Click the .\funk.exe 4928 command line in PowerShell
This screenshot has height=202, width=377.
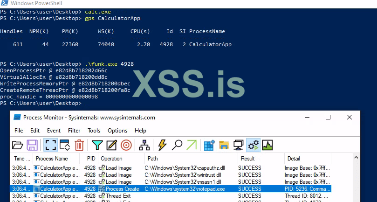[x=110, y=64]
